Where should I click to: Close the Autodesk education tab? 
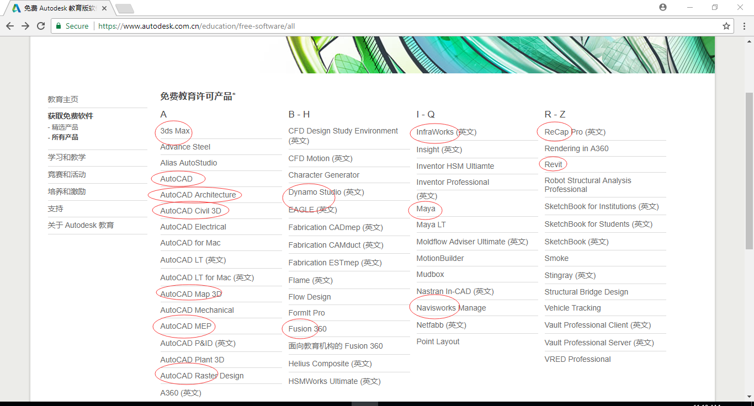click(104, 8)
